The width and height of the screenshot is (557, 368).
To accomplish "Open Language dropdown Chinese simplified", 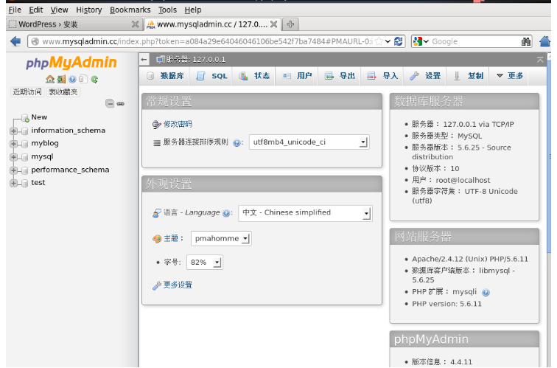I will 305,213.
